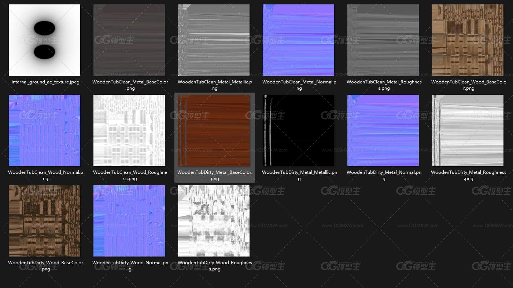This screenshot has width=513, height=288.
Task: Click the file name WoodenTubDirty_Metal_Metallic.png
Action: tap(299, 175)
